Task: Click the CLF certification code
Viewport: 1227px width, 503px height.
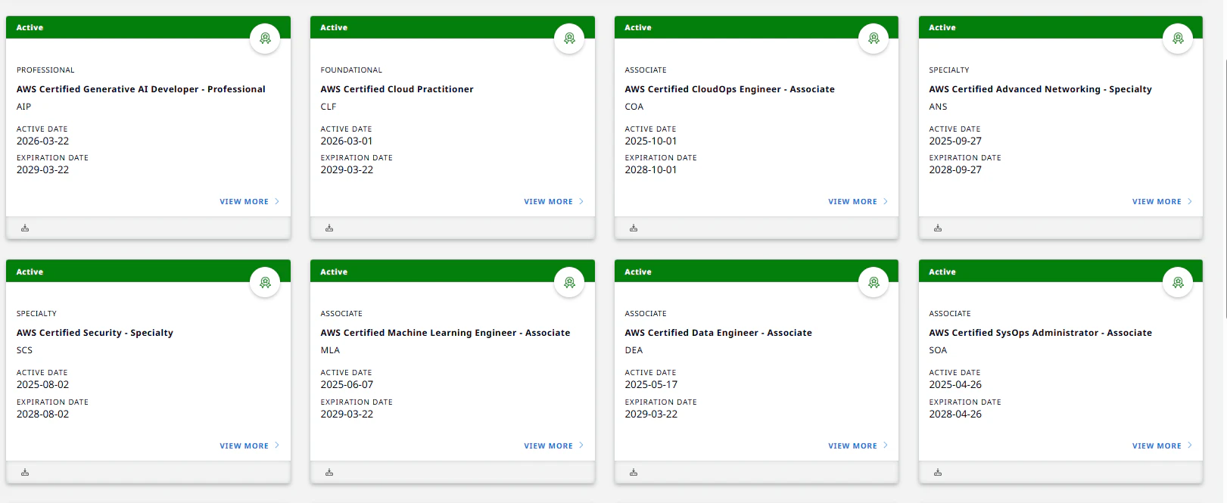Action: click(x=329, y=107)
